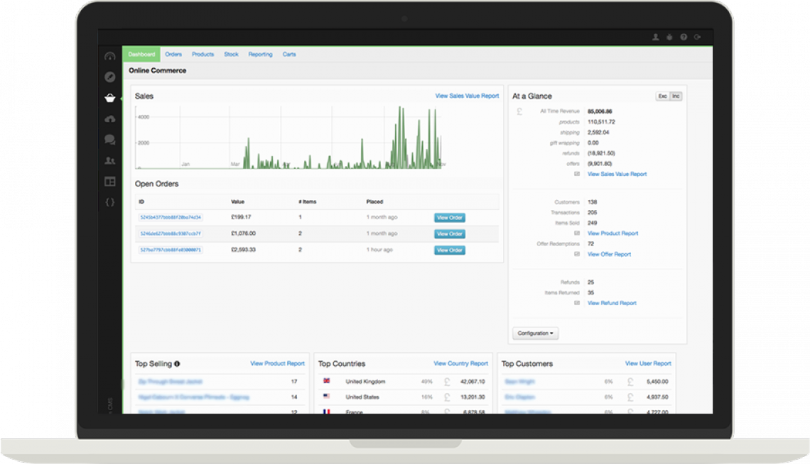Click the chart icon beside View Refund Report
Viewport: 810px width, 464px height.
click(x=577, y=303)
